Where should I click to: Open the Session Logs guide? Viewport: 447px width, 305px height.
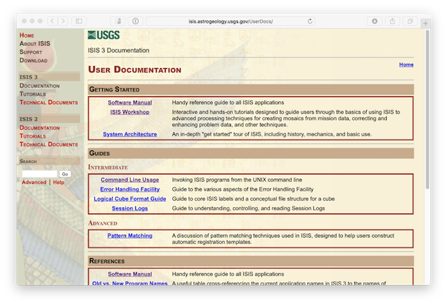[x=130, y=209]
